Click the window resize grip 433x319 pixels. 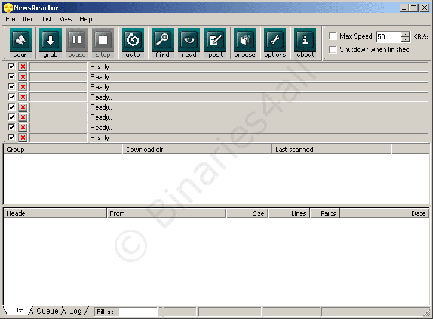pos(427,312)
